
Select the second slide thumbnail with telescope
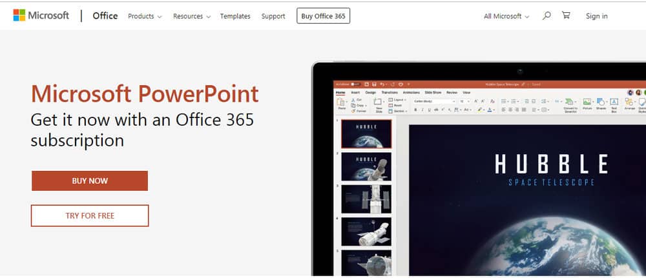point(366,166)
